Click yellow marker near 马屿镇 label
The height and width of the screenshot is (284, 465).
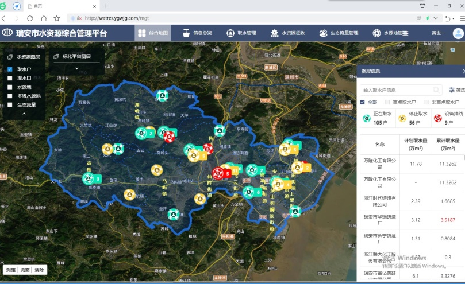157,170
